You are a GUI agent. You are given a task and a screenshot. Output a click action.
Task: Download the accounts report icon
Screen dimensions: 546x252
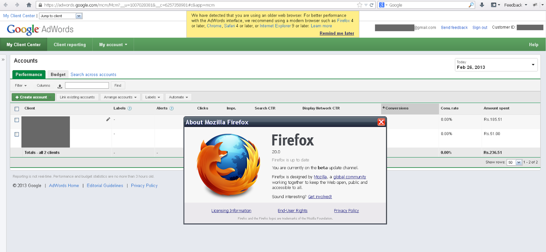click(x=60, y=86)
